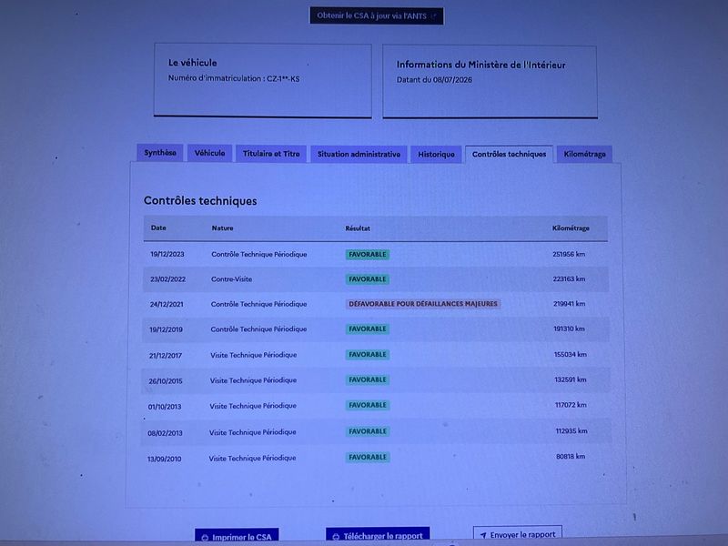Click mileage value 117072 km

click(571, 405)
